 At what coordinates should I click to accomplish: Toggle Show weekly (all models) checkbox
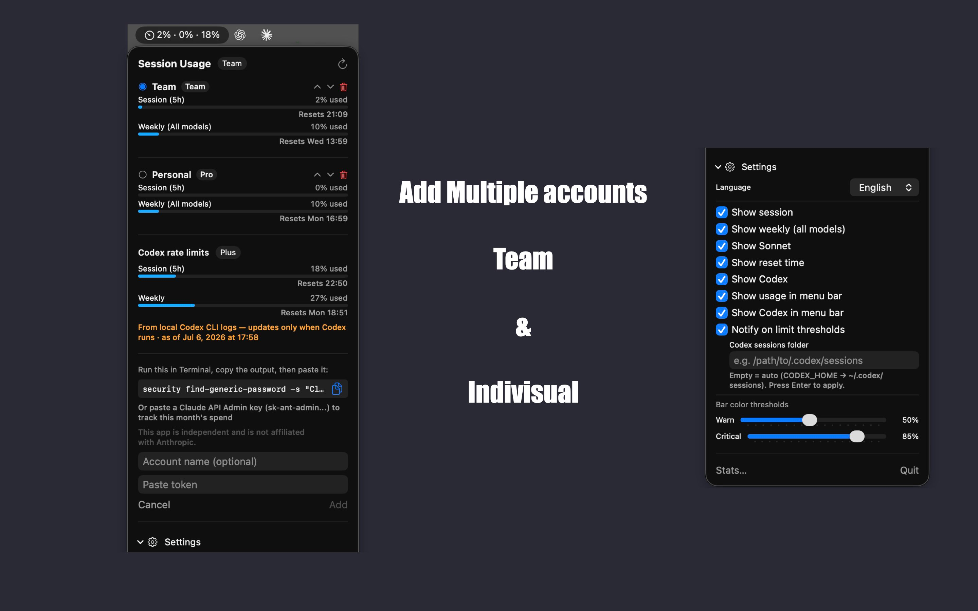[722, 229]
